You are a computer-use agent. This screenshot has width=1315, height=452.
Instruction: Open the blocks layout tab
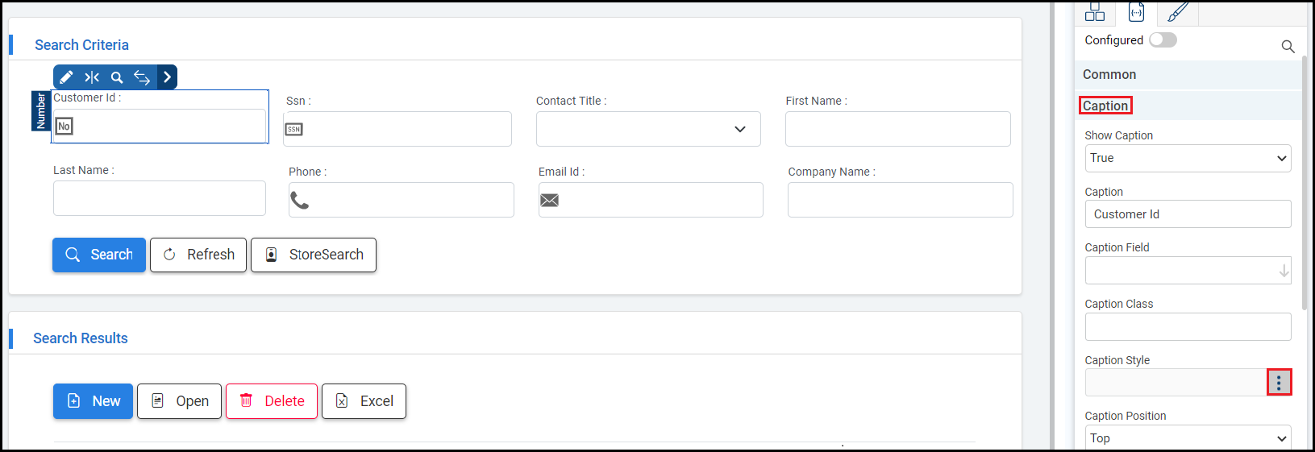point(1094,13)
